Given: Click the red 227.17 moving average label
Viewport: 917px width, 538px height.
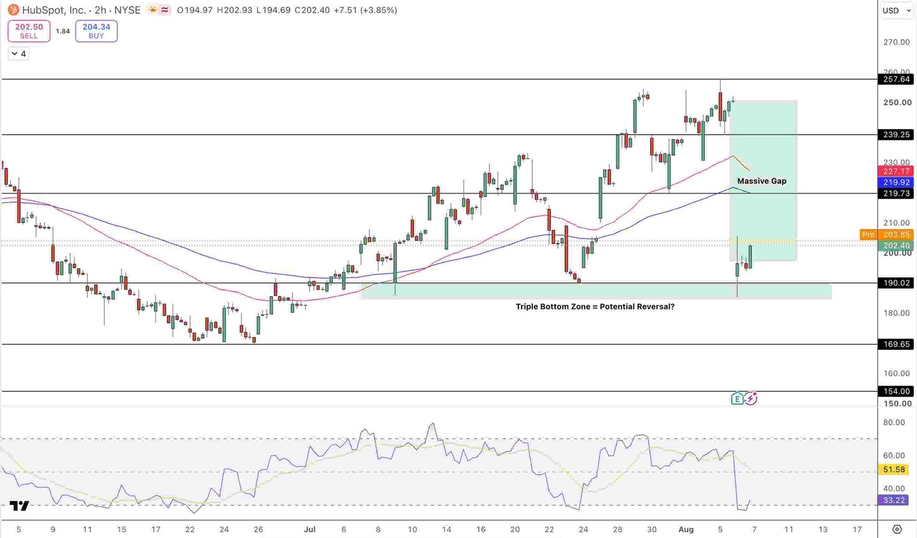Looking at the screenshot, I should click(x=897, y=171).
